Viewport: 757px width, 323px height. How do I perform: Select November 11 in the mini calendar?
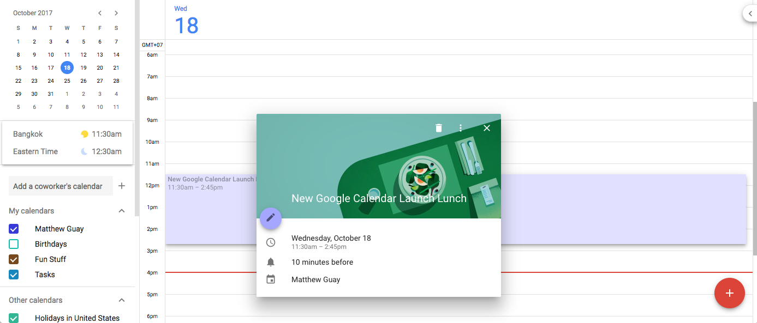(116, 107)
